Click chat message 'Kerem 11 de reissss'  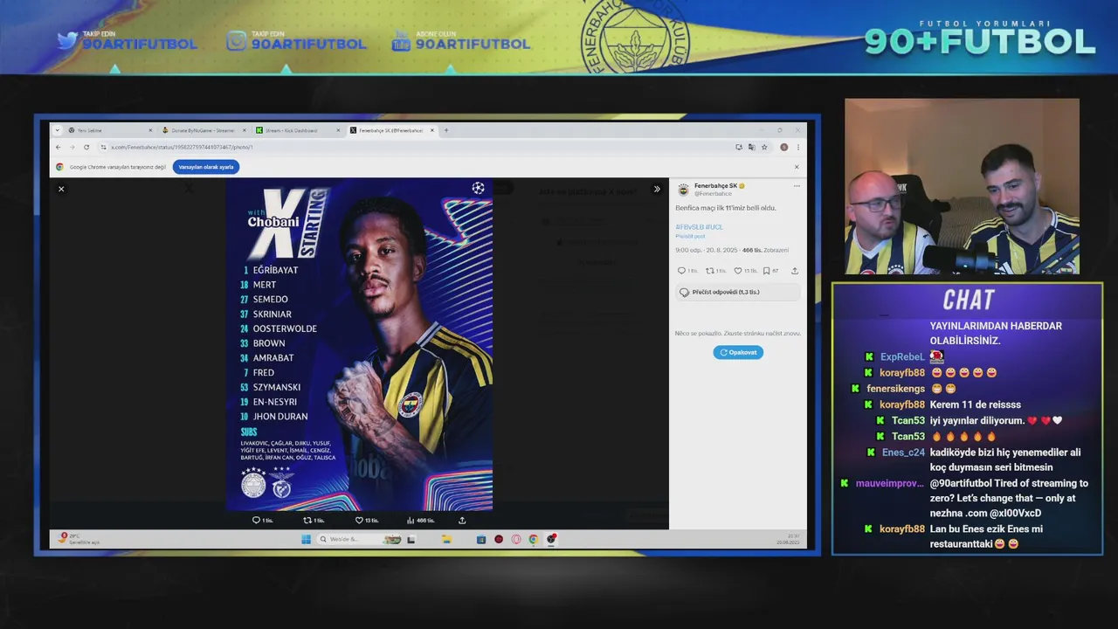976,404
